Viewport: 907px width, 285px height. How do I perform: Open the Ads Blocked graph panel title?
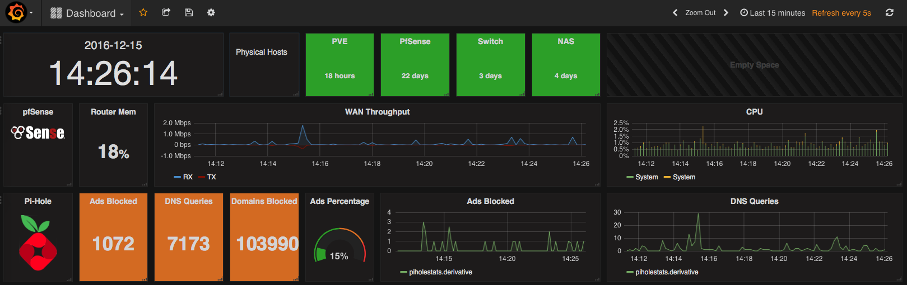click(490, 201)
